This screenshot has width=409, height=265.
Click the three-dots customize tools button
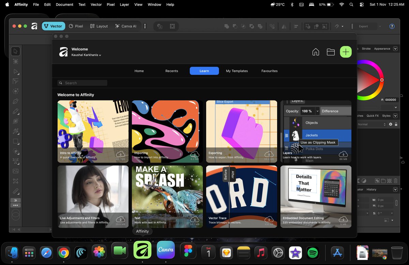(15, 205)
